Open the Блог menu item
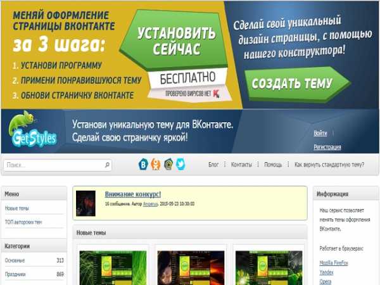The width and height of the screenshot is (380, 285). (213, 165)
